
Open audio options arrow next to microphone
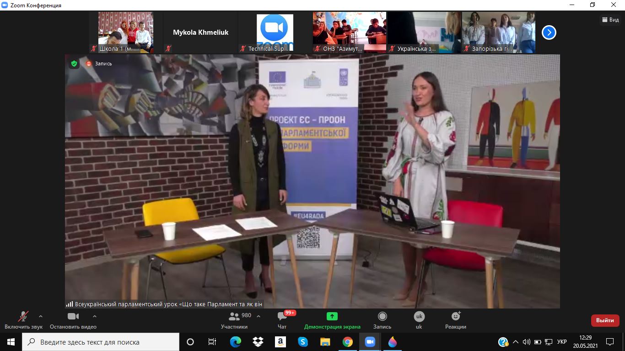click(41, 316)
